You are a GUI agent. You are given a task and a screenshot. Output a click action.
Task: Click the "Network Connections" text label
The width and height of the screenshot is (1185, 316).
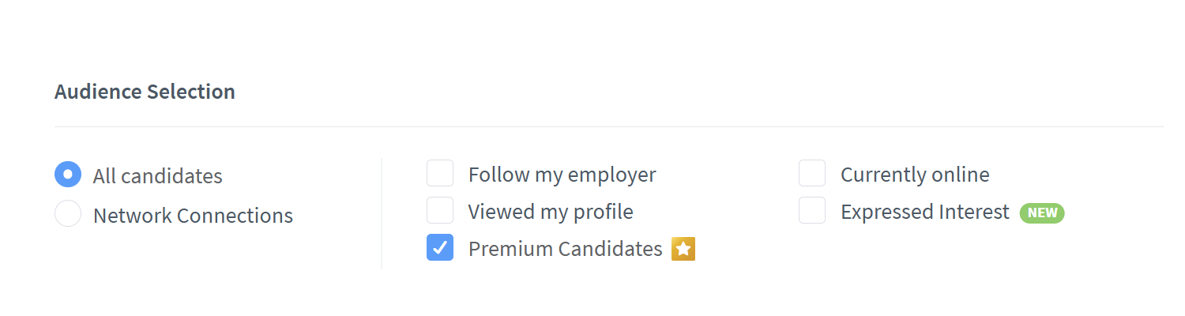pos(193,215)
